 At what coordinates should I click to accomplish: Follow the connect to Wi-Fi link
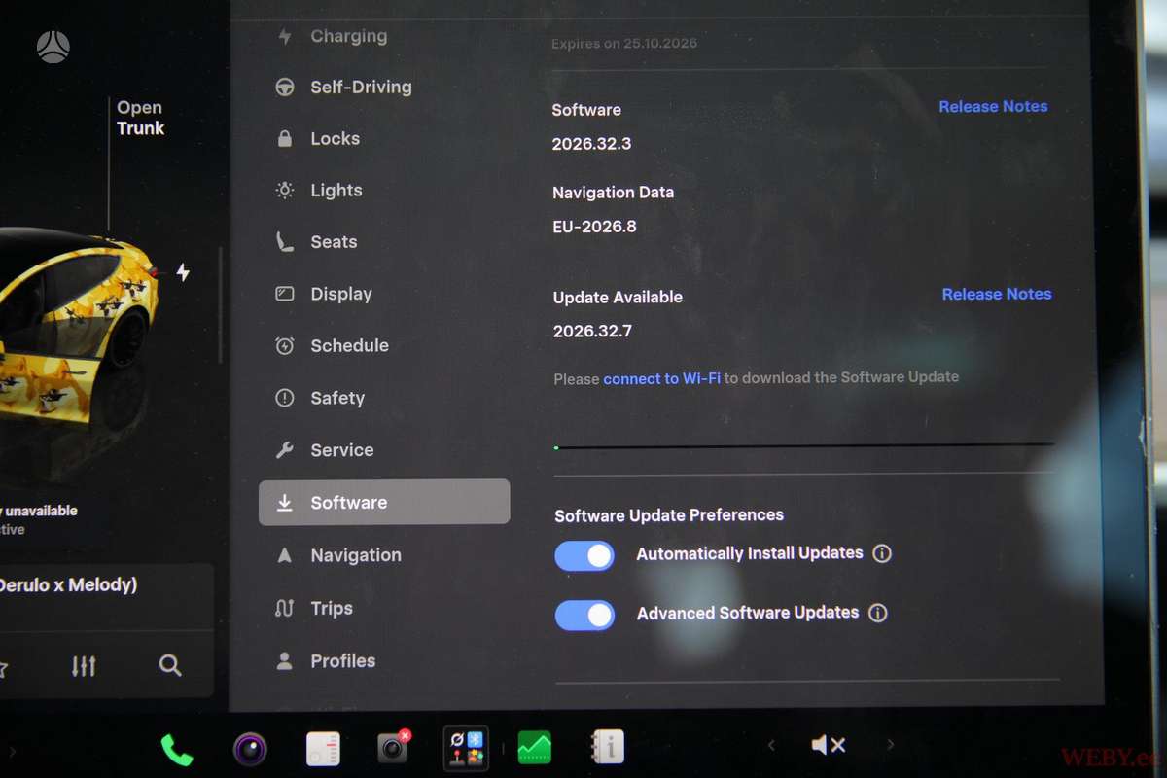(662, 378)
